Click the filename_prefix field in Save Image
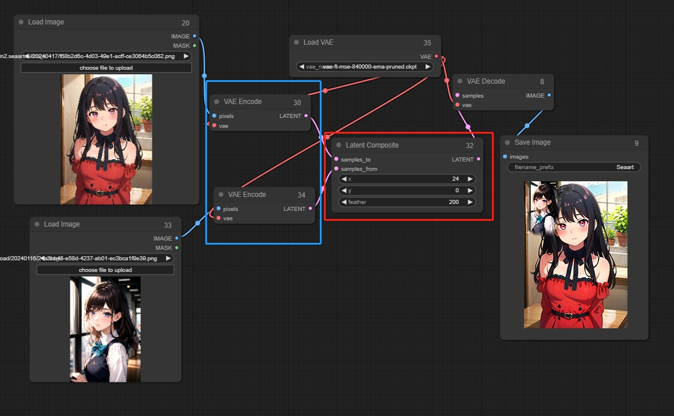This screenshot has height=416, width=674. pos(574,167)
